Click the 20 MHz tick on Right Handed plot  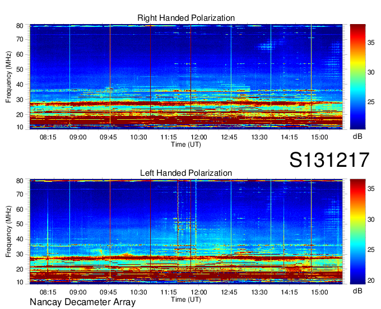[x=20, y=115]
